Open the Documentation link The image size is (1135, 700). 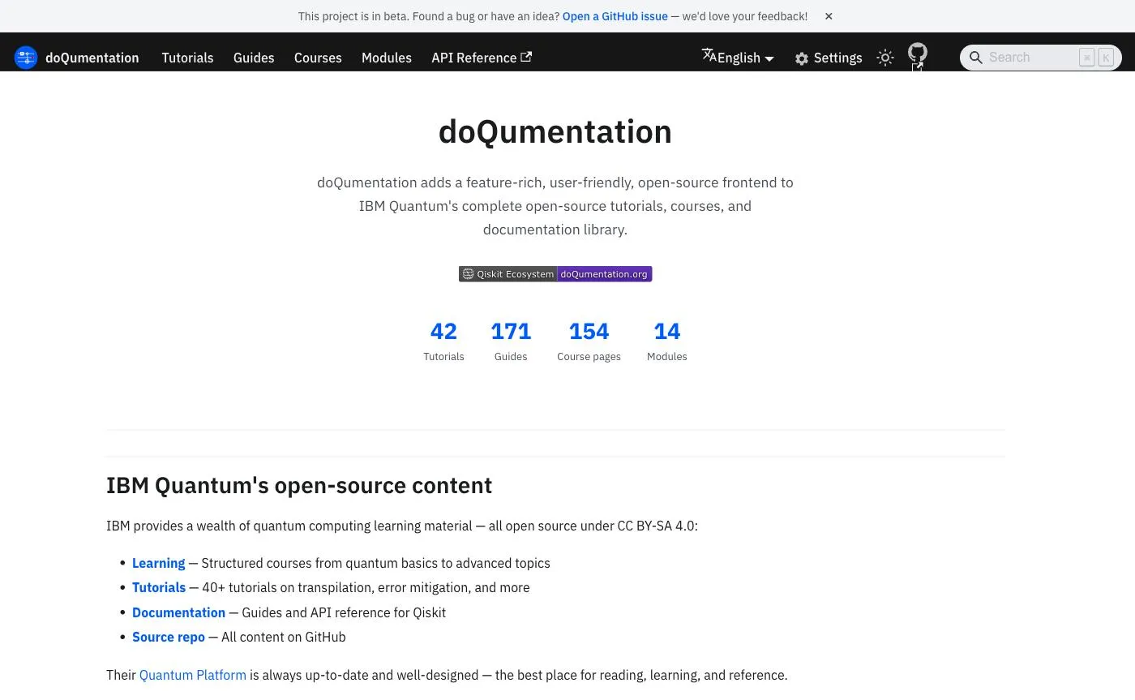click(x=178, y=612)
